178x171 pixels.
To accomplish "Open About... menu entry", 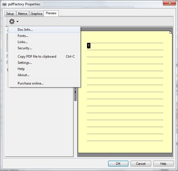I will [44, 75].
